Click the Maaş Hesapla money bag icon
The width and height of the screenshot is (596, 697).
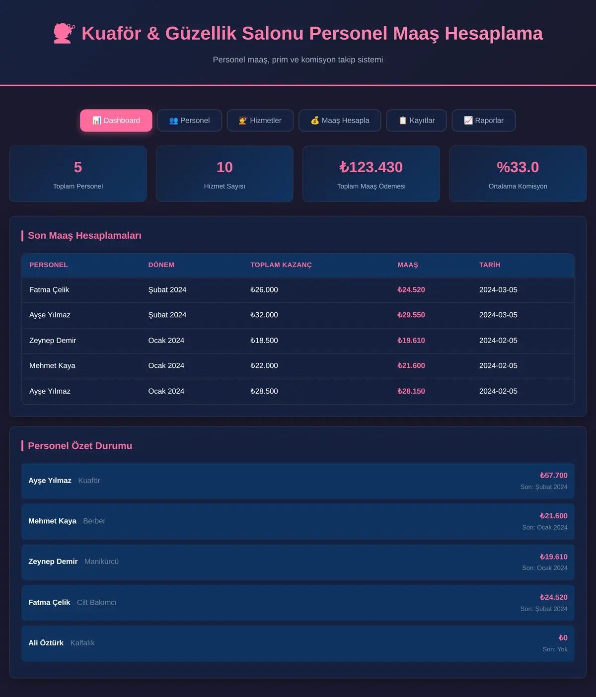[x=315, y=121]
